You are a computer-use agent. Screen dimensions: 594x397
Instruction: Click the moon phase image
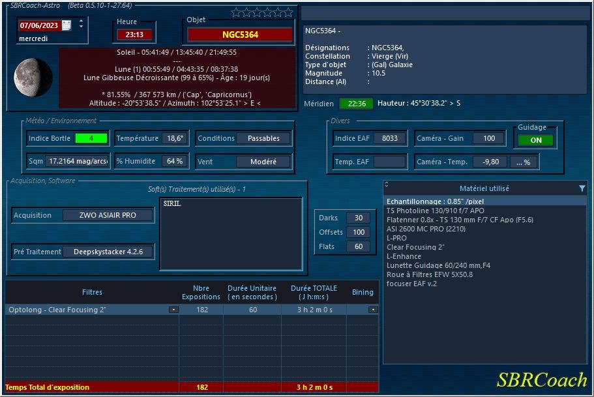(x=33, y=78)
